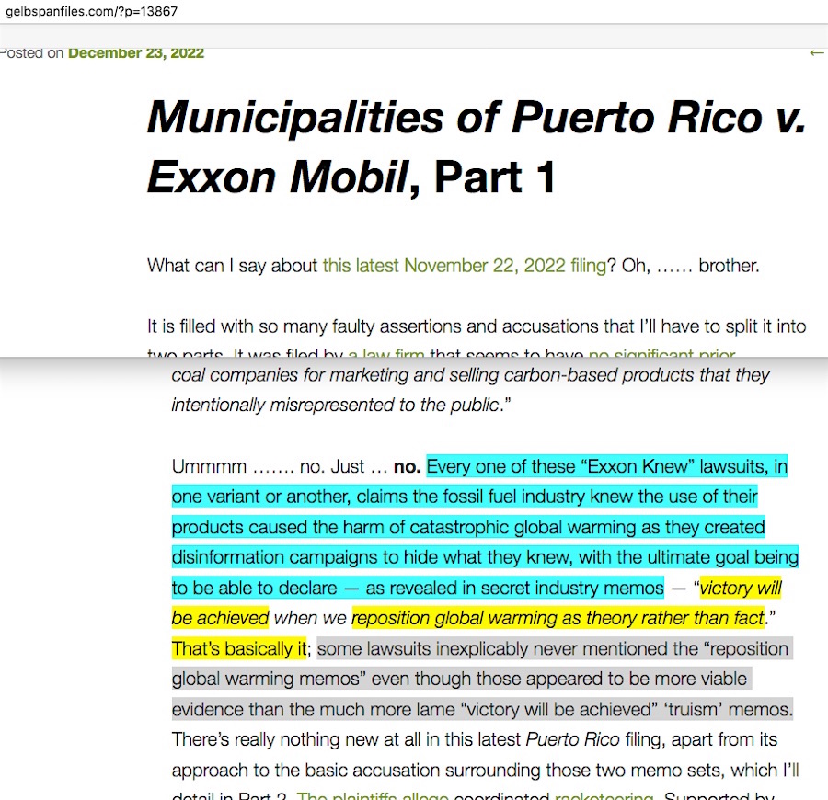Open the 'December 23, 2022' post date link

[x=136, y=53]
